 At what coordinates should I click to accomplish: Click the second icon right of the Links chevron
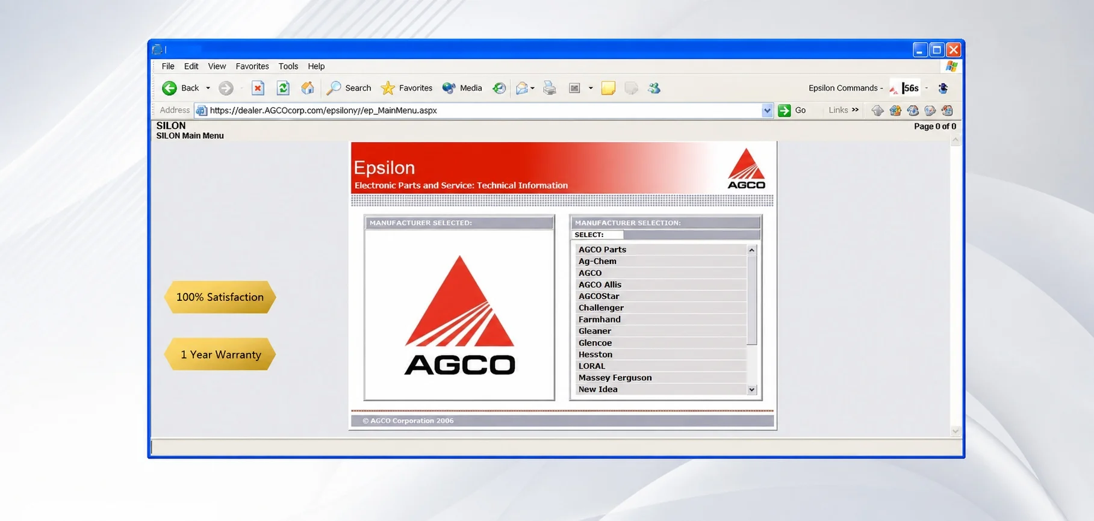895,110
